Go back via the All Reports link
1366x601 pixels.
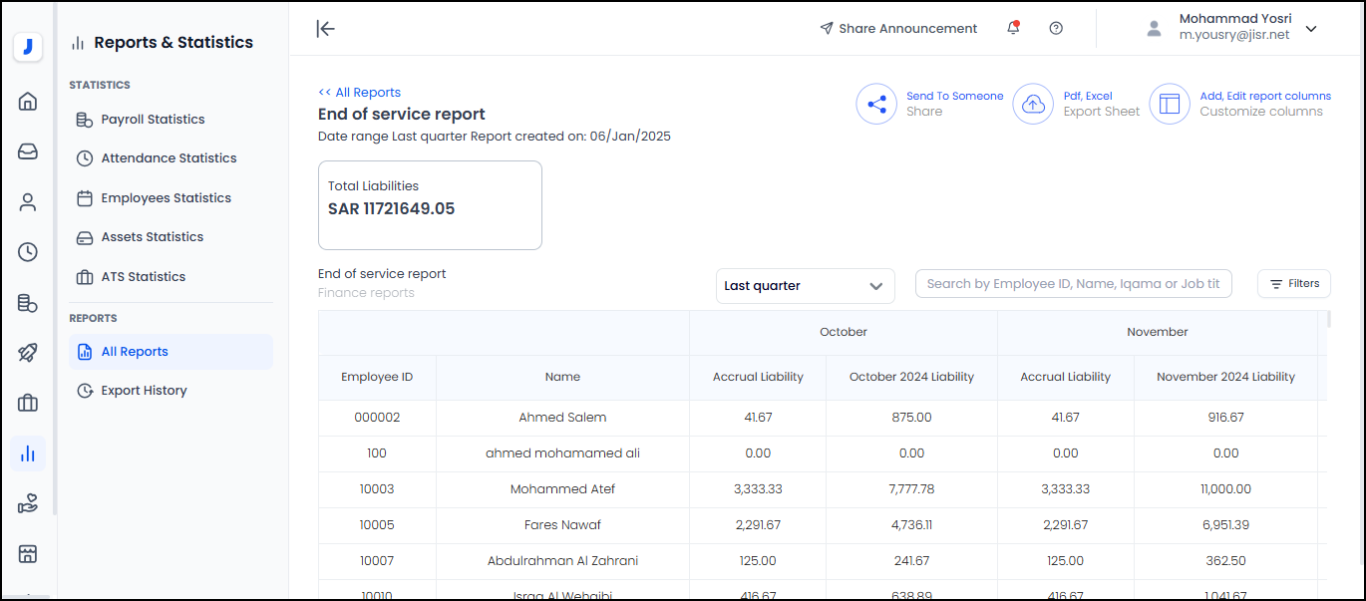[359, 93]
